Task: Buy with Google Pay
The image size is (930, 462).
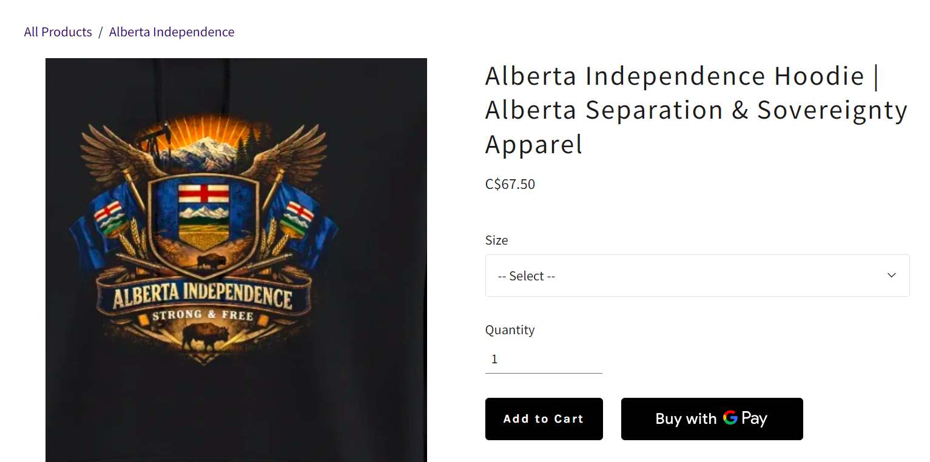Action: (712, 419)
